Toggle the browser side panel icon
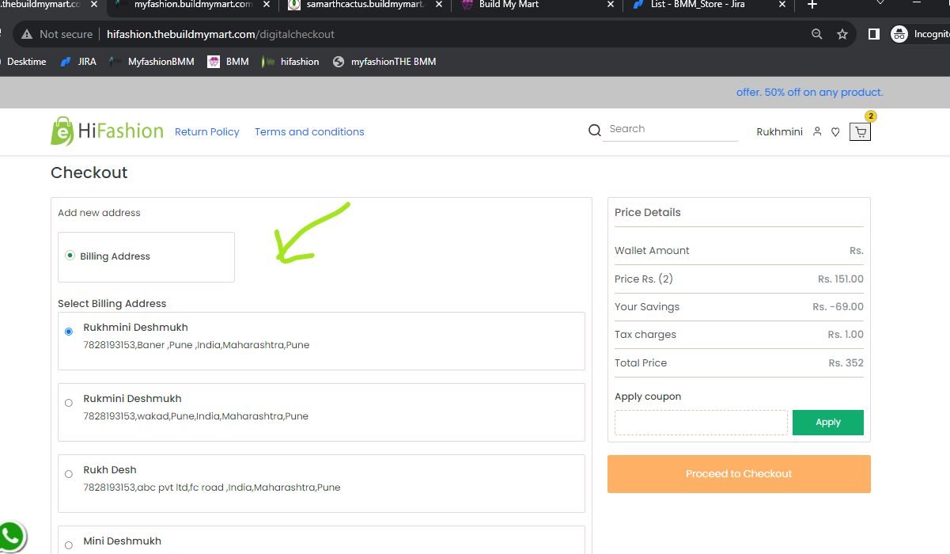The width and height of the screenshot is (950, 554). [x=874, y=34]
